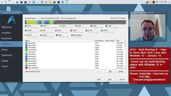Viewport: 171px width, 96px height.
Task: Select the /dev/sda6 swap row
Action: (x=74, y=47)
